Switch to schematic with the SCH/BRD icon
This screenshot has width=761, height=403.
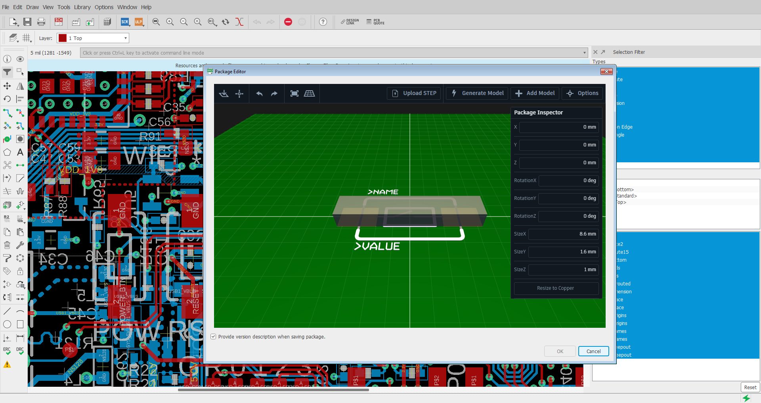pyautogui.click(x=58, y=22)
